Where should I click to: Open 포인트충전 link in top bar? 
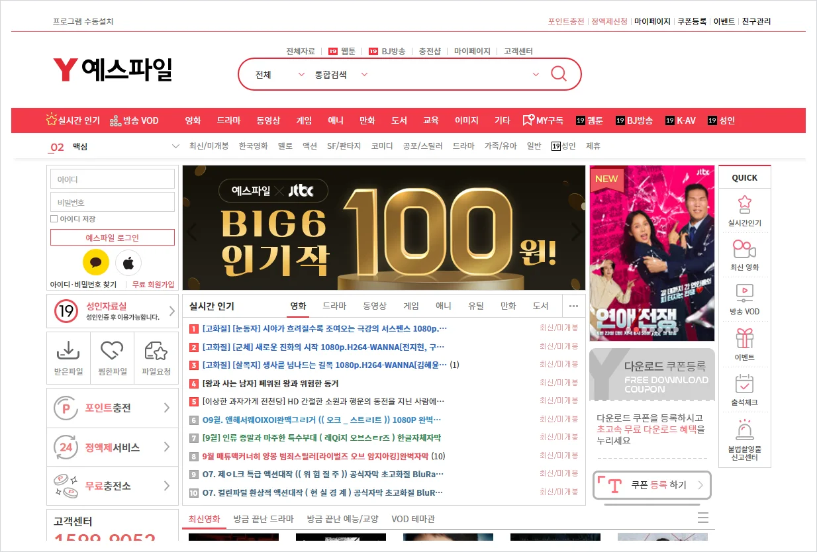click(x=566, y=21)
